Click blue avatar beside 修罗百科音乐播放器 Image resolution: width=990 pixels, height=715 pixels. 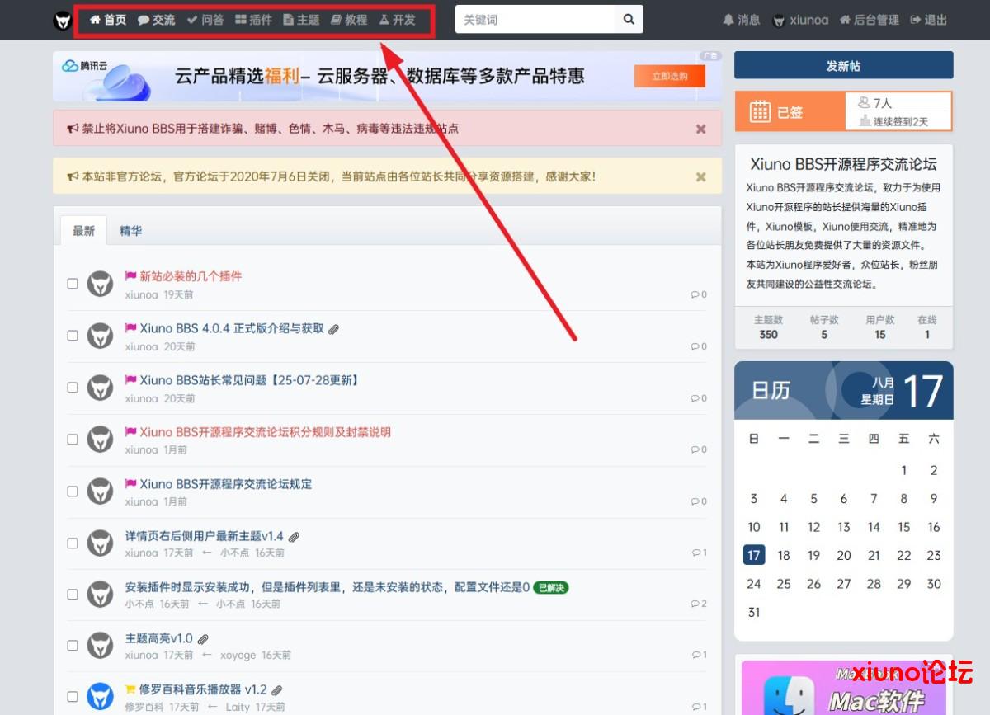click(100, 697)
